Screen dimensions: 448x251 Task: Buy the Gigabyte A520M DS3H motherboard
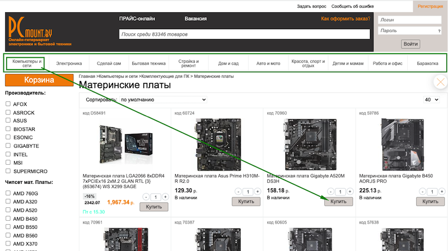(339, 202)
